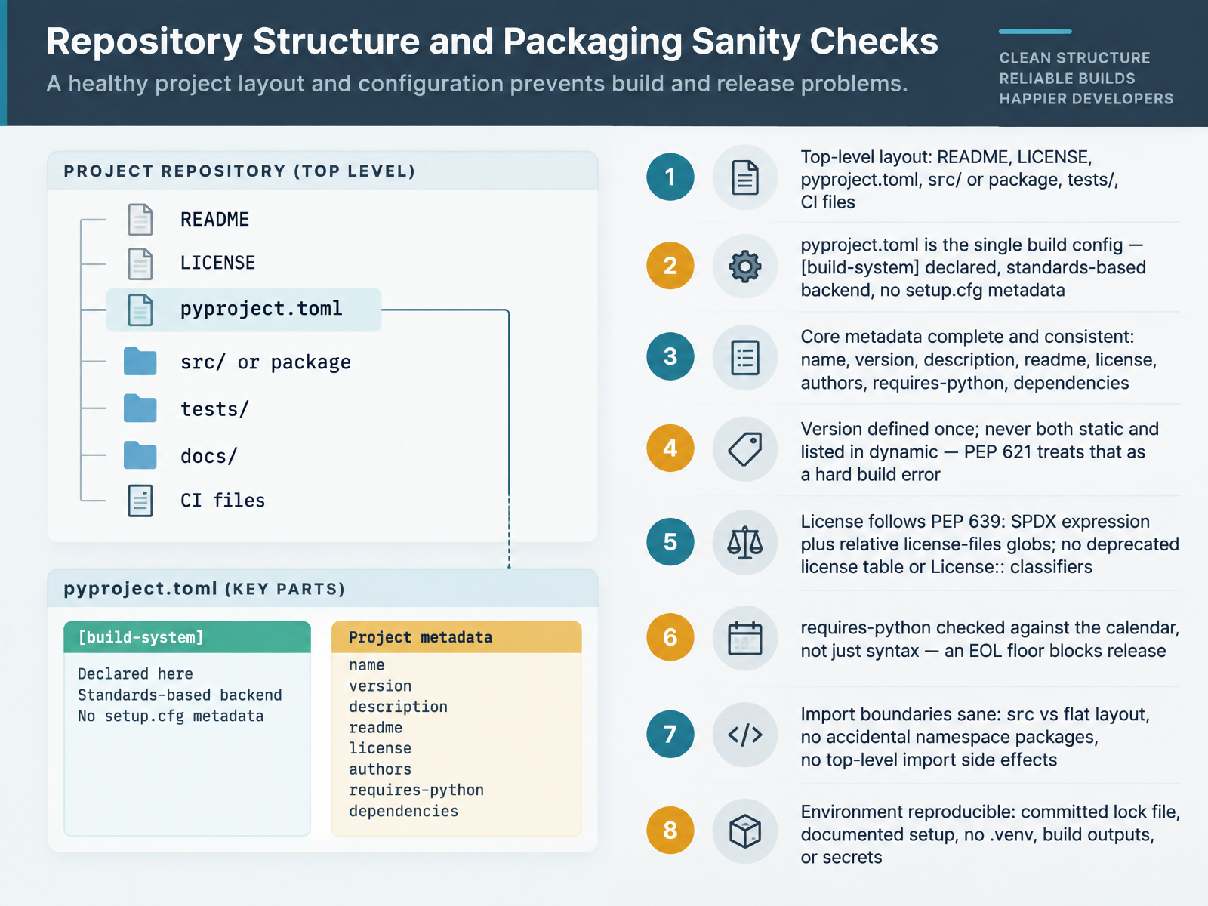The height and width of the screenshot is (906, 1208).
Task: Click the src/ folder icon
Action: [140, 362]
